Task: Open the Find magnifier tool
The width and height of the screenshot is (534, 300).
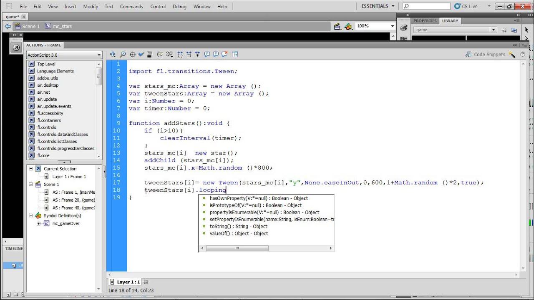Action: tap(123, 54)
